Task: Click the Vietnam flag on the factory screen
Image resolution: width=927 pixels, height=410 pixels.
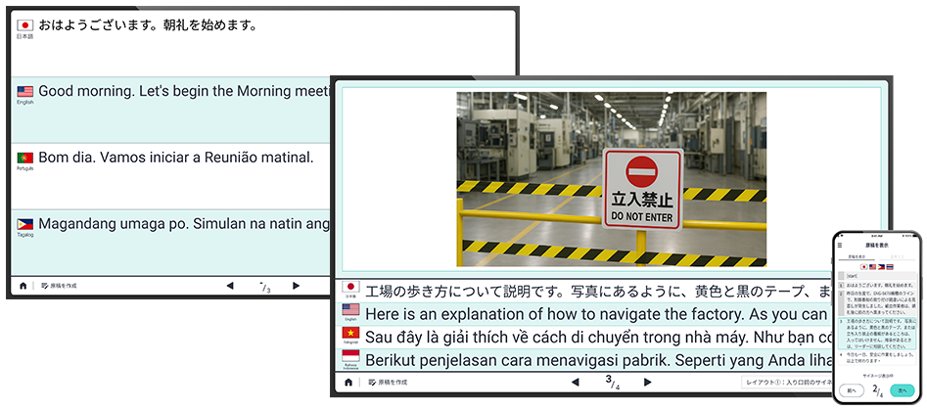Action: click(x=350, y=335)
